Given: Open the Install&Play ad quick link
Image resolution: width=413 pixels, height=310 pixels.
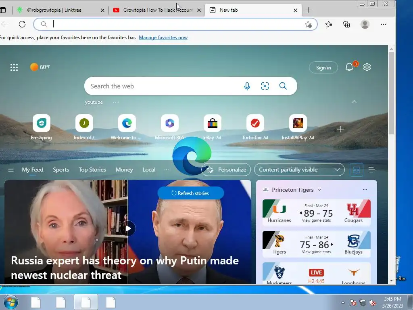Looking at the screenshot, I should [x=298, y=127].
